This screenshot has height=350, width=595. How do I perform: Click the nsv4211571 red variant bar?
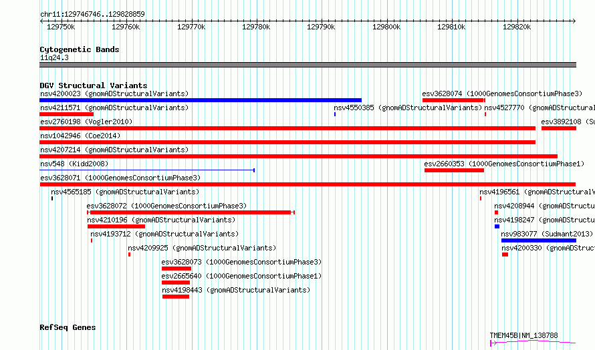click(x=66, y=114)
